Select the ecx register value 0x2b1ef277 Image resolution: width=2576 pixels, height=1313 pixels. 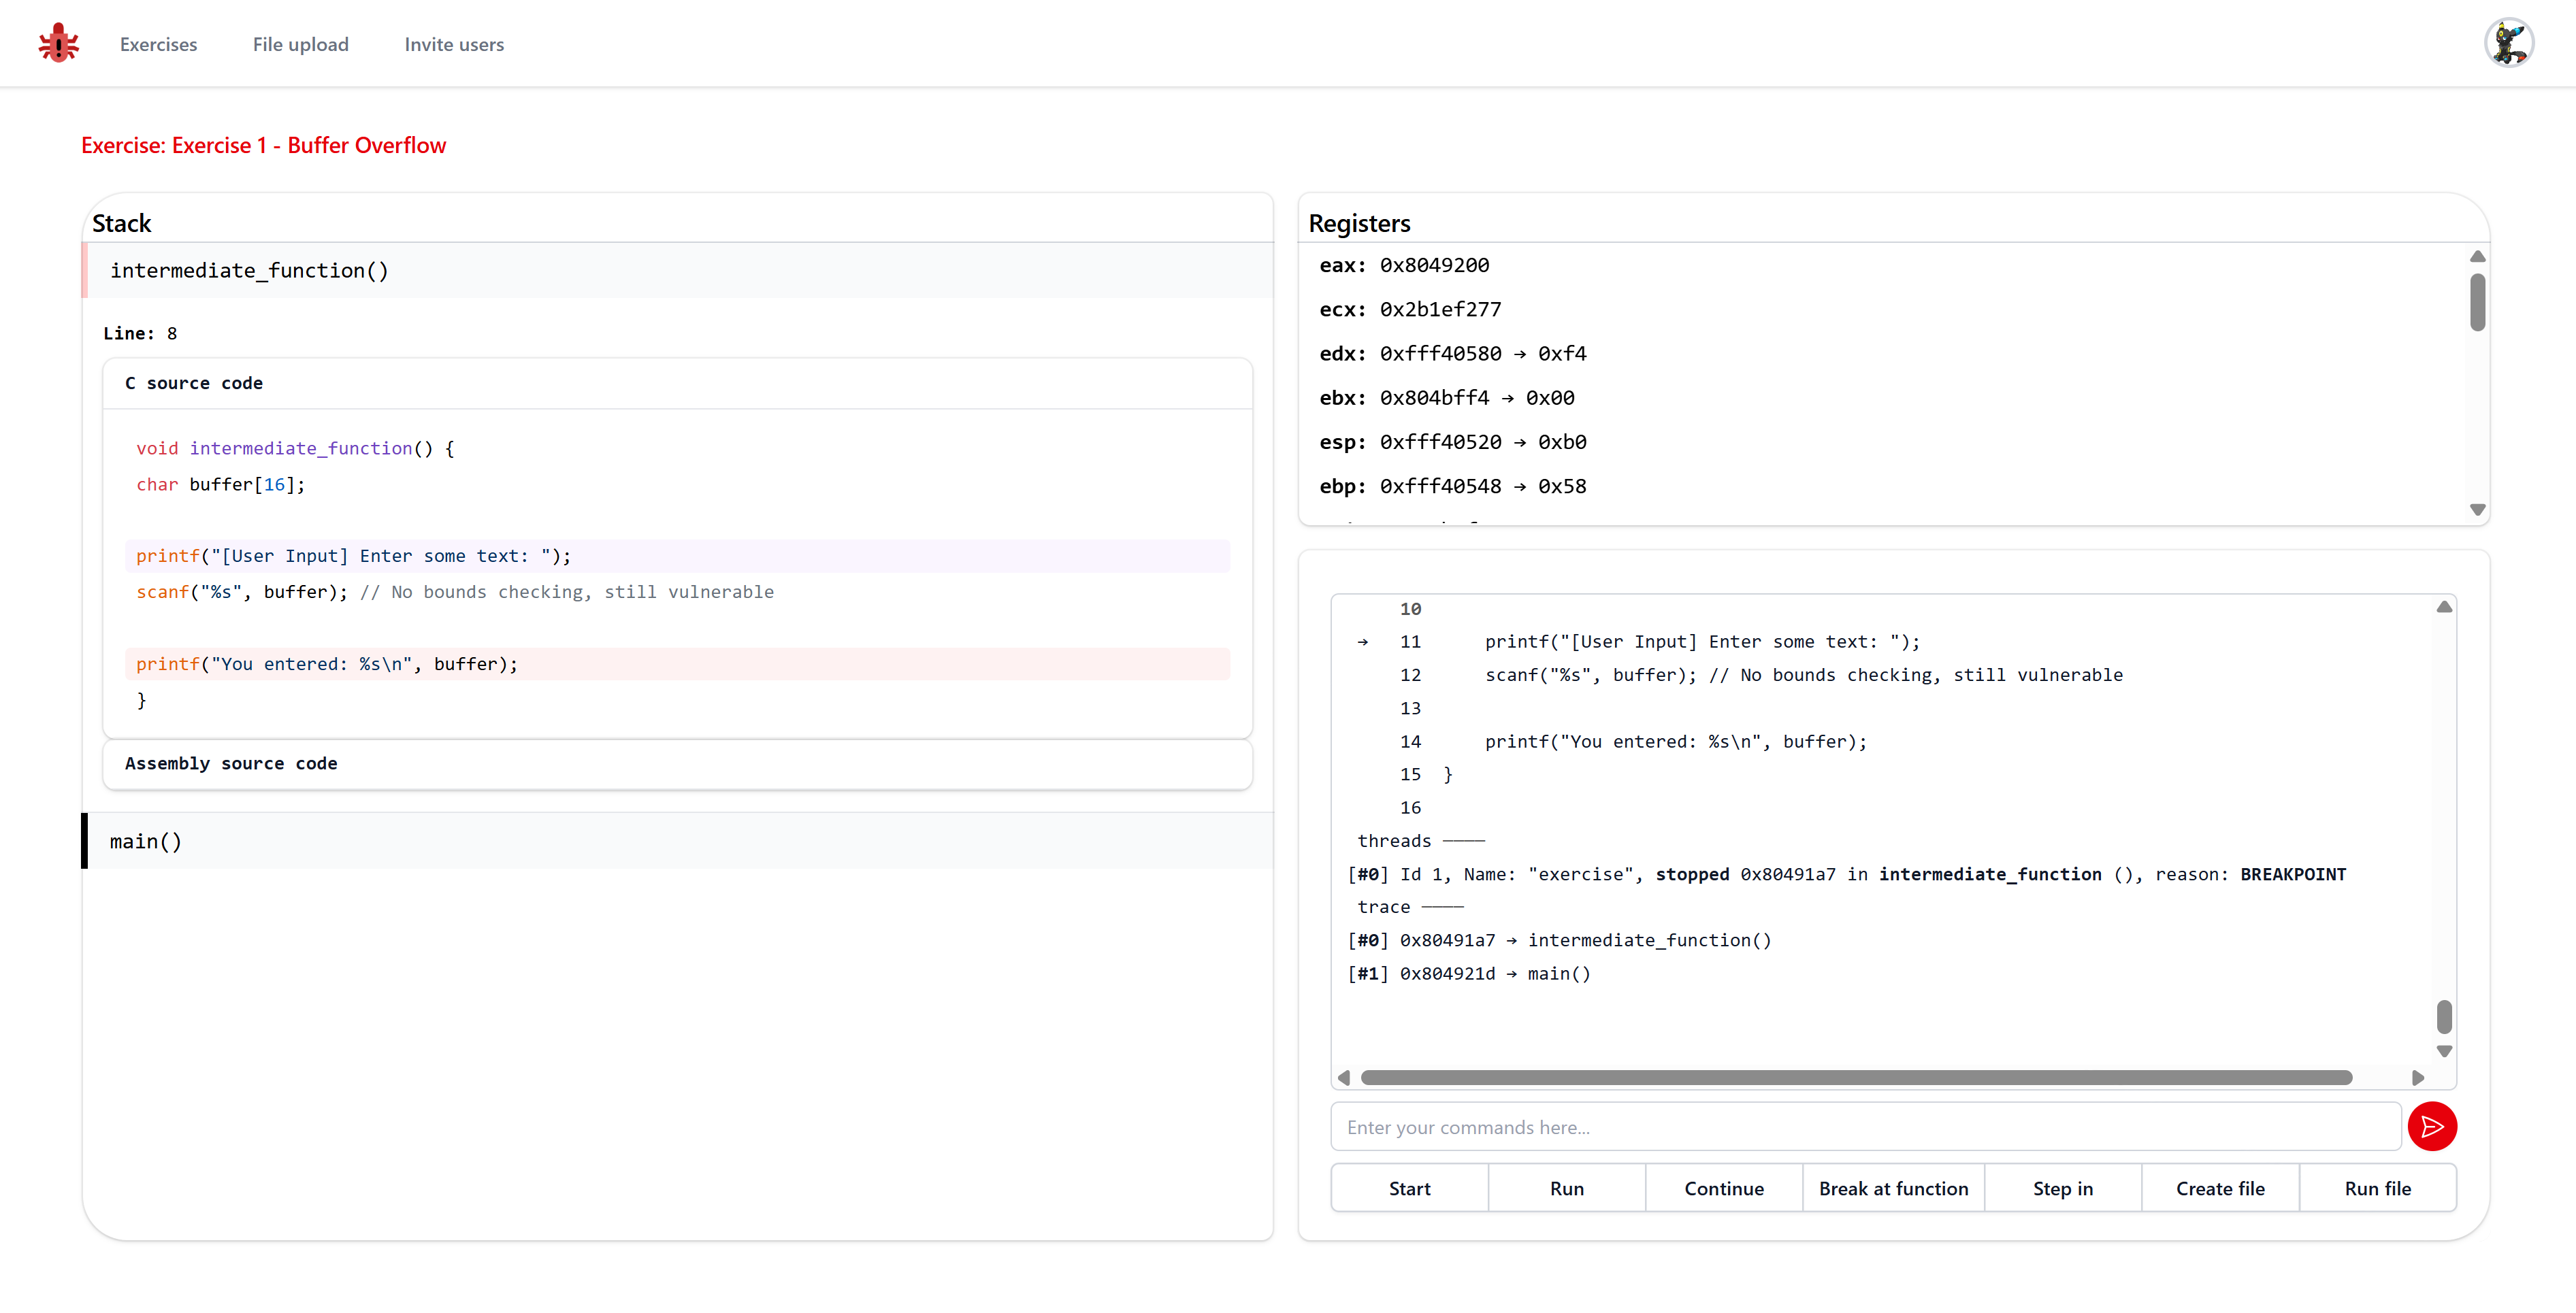(x=1440, y=309)
